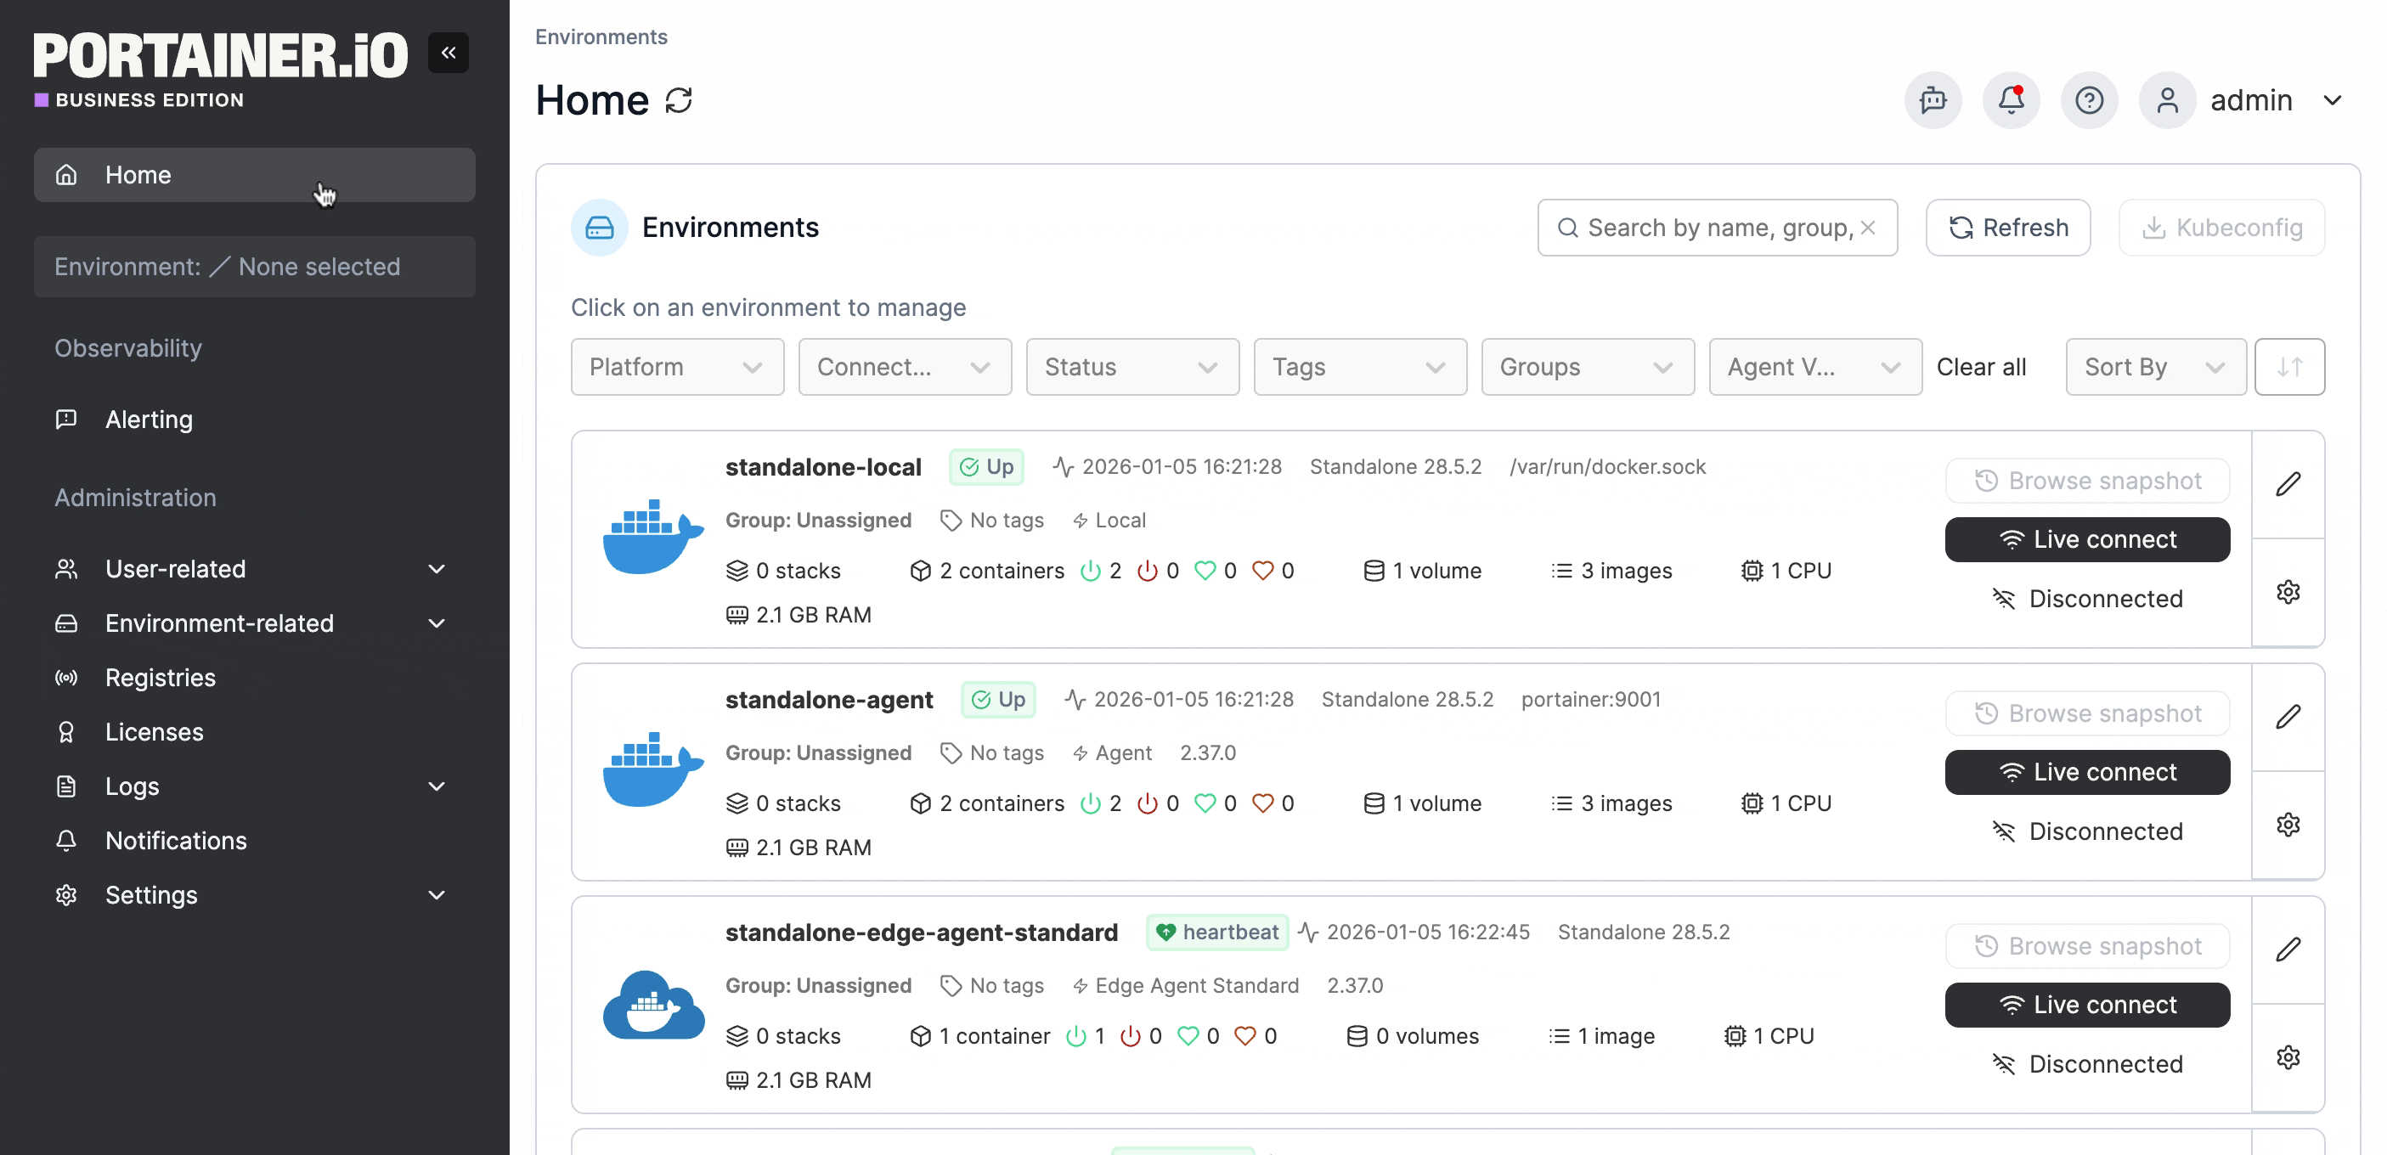Click the Clear all filters link
This screenshot has height=1155, width=2387.
pyautogui.click(x=1980, y=367)
